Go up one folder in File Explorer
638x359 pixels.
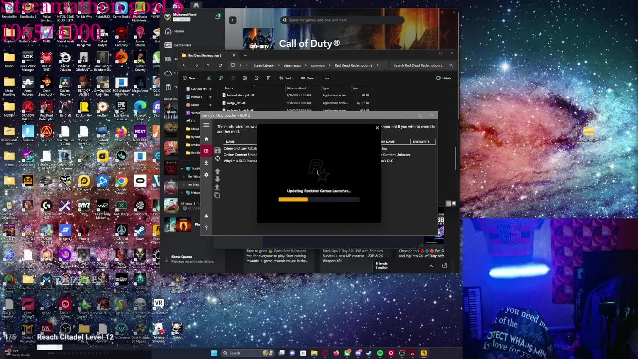208,65
